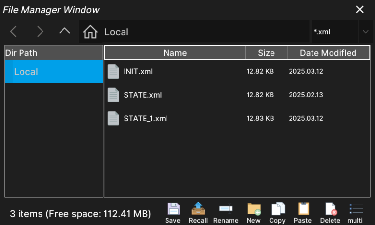
Task: Go to home directory via house icon
Action: tap(90, 32)
